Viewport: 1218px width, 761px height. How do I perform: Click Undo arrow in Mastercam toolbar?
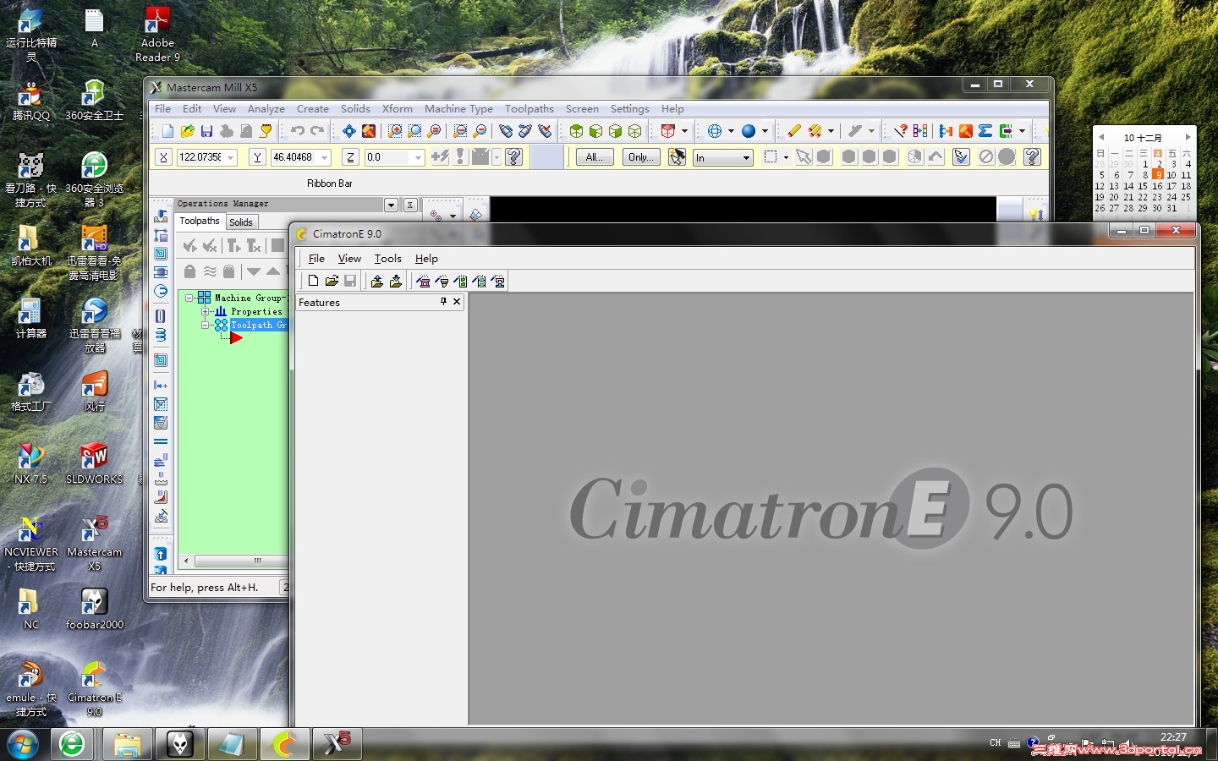pos(297,131)
